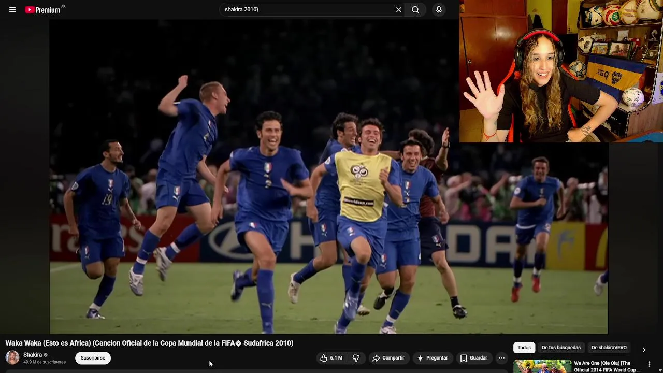Open the hamburger guide menu

pyautogui.click(x=12, y=10)
